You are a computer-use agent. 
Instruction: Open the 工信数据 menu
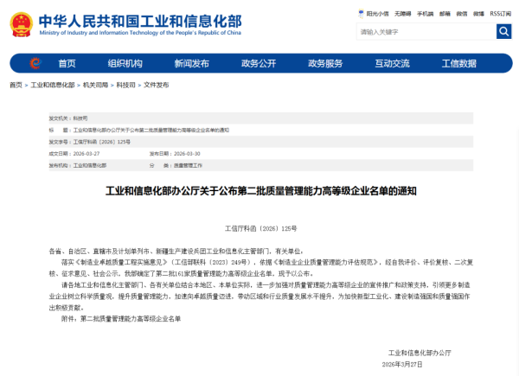459,63
